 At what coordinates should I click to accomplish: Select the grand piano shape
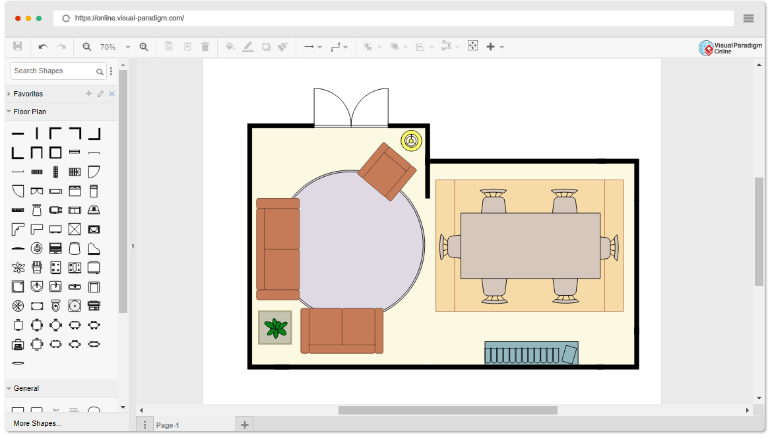pyautogui.click(x=94, y=248)
